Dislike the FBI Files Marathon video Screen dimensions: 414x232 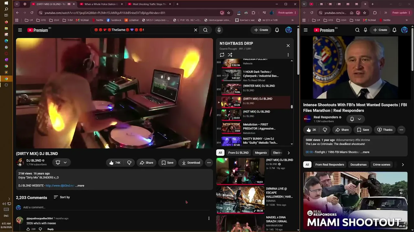325,130
